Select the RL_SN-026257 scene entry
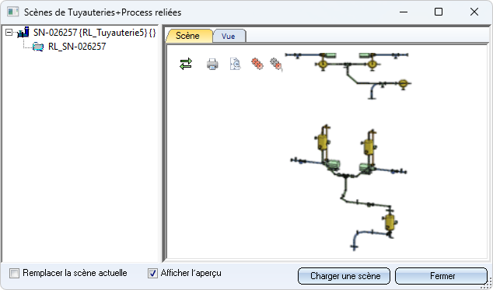This screenshot has width=493, height=290. coord(77,47)
